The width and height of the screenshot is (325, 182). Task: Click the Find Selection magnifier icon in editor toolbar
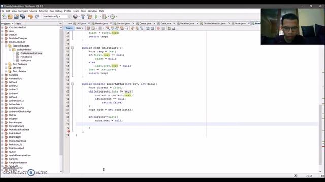tap(108, 28)
